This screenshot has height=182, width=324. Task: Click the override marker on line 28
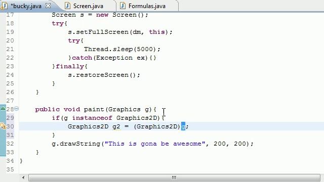tap(3, 108)
